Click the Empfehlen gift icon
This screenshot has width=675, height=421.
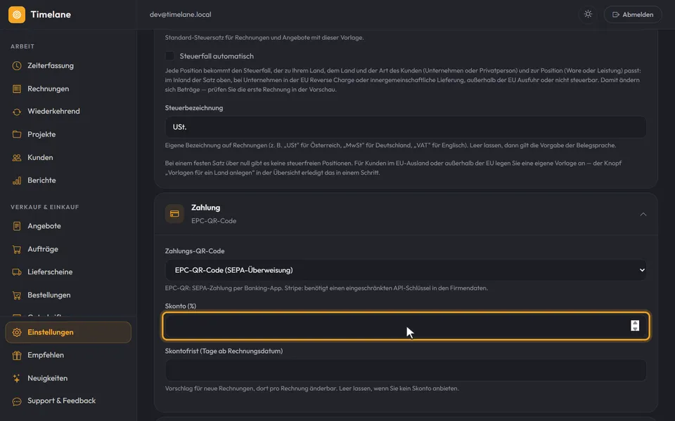pos(17,355)
